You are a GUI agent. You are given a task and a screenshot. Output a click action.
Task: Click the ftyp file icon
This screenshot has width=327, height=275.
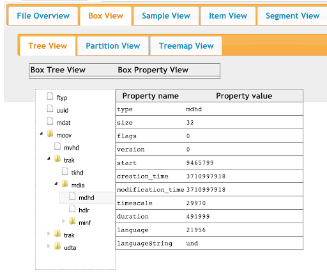click(50, 96)
